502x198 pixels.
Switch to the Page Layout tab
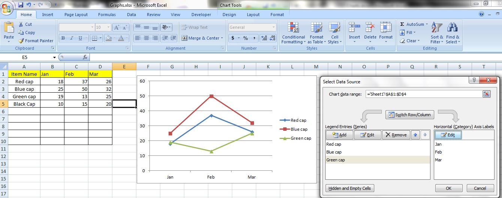pyautogui.click(x=76, y=15)
